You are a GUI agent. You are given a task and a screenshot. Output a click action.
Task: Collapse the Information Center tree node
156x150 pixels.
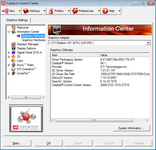tap(9, 32)
